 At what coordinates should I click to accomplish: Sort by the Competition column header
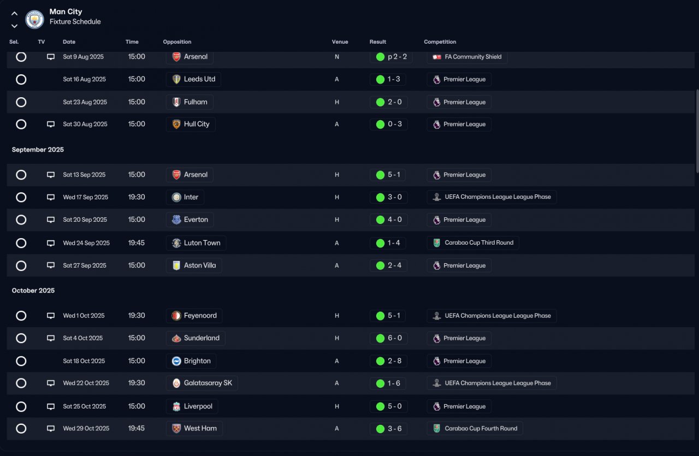click(440, 42)
